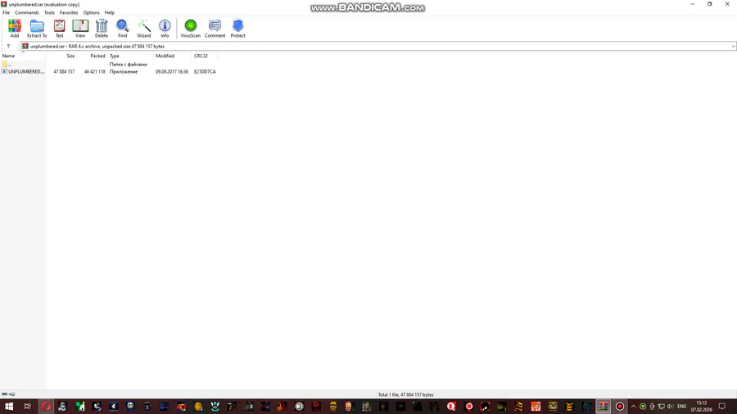This screenshot has width=737, height=414.
Task: Switch to Opera browser in taskbar
Action: 46,407
